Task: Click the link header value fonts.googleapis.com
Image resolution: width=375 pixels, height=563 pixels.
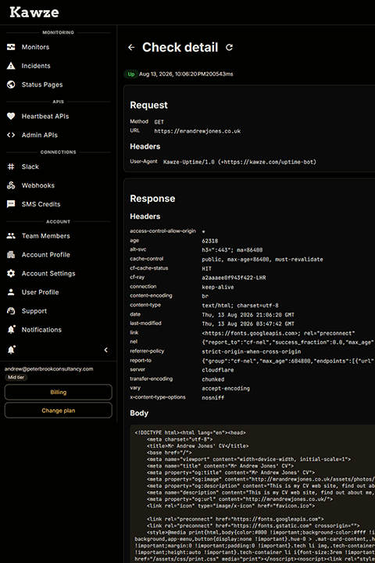Action: pyautogui.click(x=278, y=333)
